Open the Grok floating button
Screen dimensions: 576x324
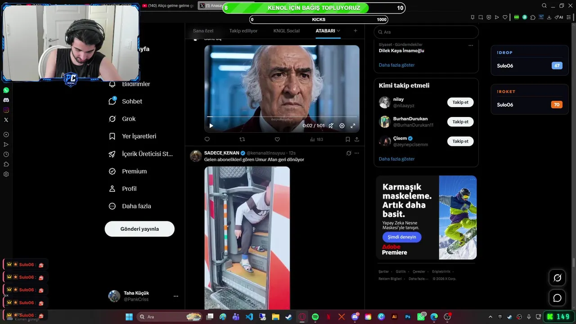pos(557,278)
